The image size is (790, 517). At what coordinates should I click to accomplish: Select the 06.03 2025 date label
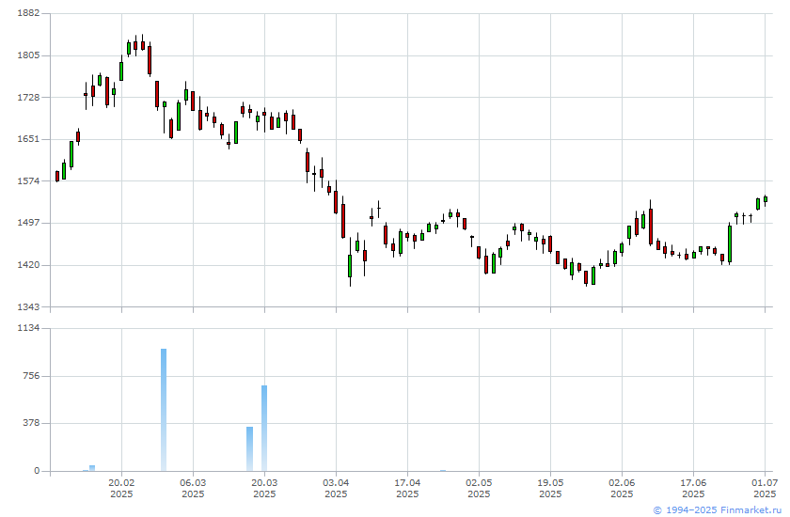click(x=193, y=488)
